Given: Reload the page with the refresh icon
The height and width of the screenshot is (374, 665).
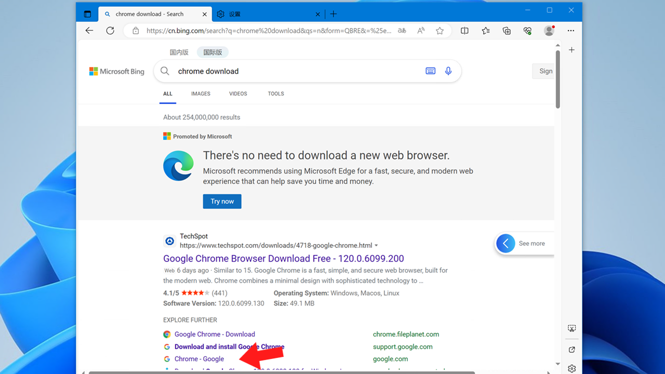Looking at the screenshot, I should coord(110,31).
